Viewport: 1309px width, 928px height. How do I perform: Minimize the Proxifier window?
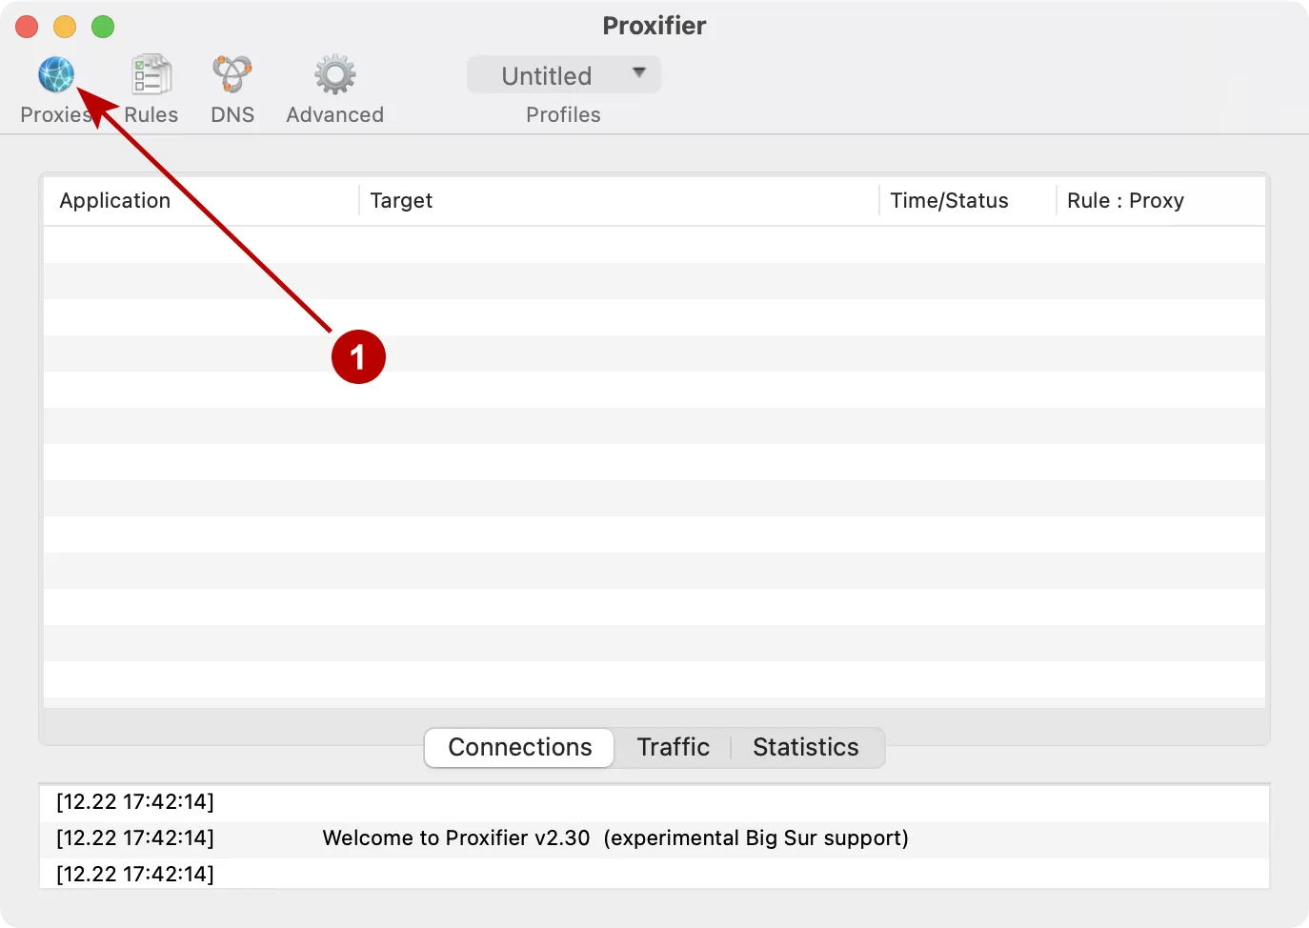pos(64,27)
